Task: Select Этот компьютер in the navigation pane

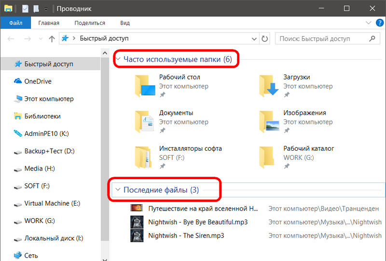Action: [x=50, y=99]
